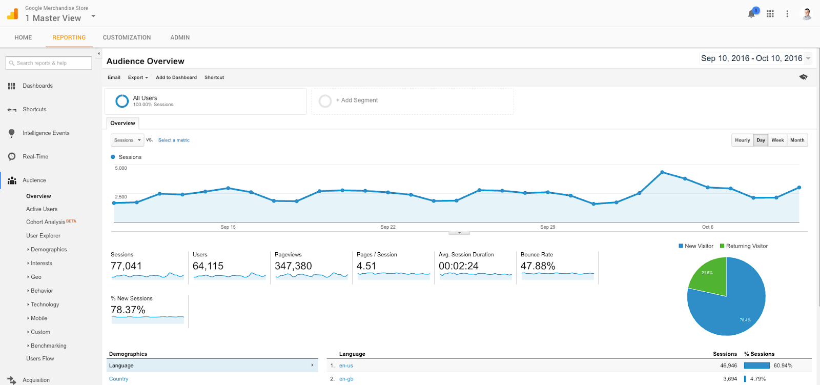Click the Real-Time clock icon

click(x=11, y=157)
